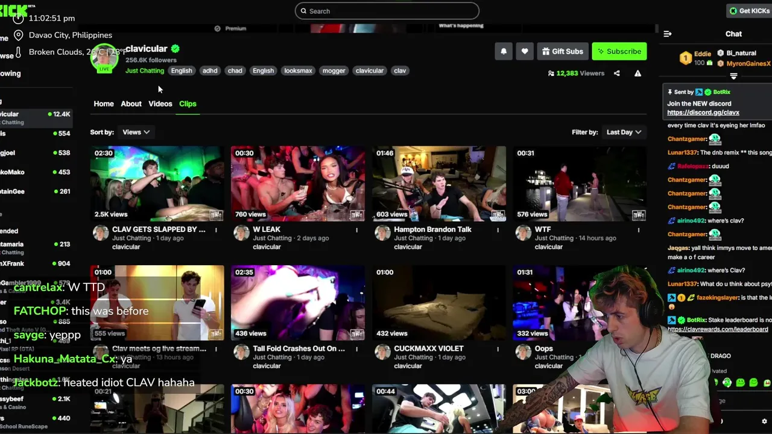The image size is (772, 434).
Task: Play the CLAV GETS SLAPPED clip thumbnail
Action: coord(157,184)
